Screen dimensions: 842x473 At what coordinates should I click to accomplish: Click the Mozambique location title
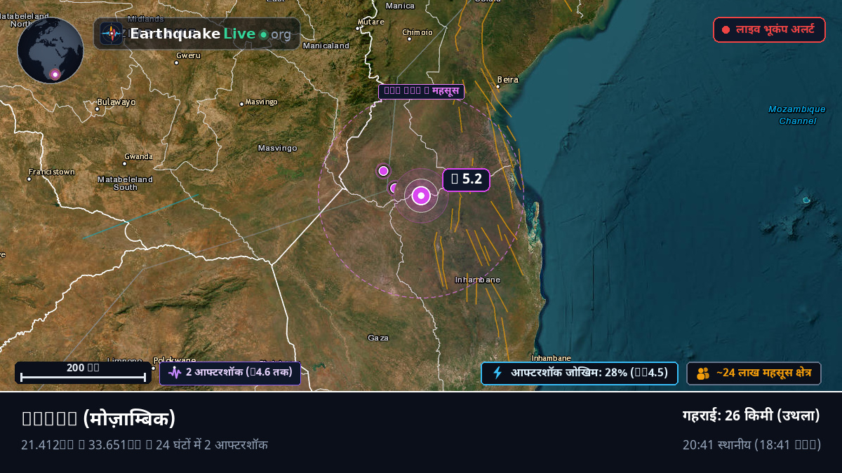pos(98,418)
